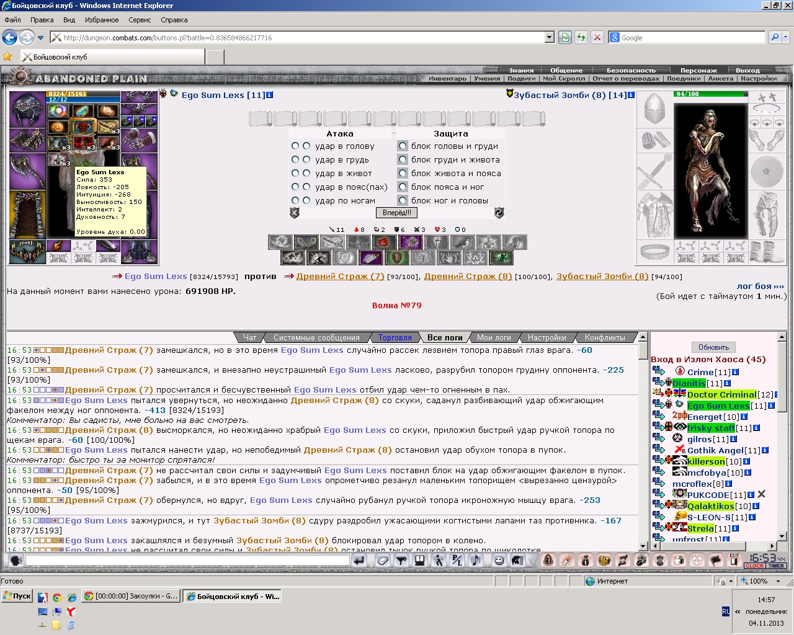794x635 pixels.
Task: Choose блок груди и живота defense
Action: pos(403,159)
